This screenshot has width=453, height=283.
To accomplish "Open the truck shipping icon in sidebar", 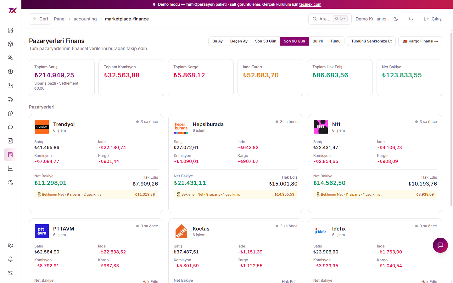I will (10, 99).
